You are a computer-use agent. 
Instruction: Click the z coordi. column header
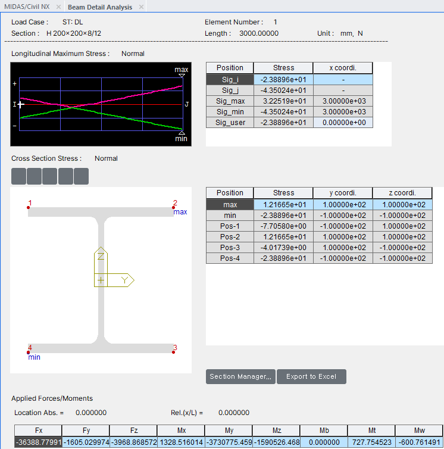point(402,193)
